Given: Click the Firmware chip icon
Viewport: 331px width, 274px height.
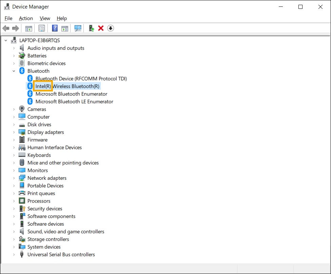Looking at the screenshot, I should pyautogui.click(x=22, y=140).
